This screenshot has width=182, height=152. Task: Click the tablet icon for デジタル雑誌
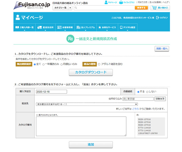click(121, 27)
